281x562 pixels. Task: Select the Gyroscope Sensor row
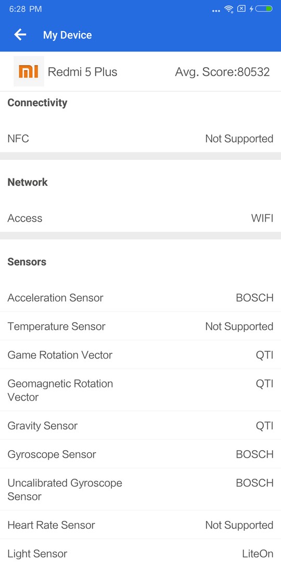[x=140, y=454]
